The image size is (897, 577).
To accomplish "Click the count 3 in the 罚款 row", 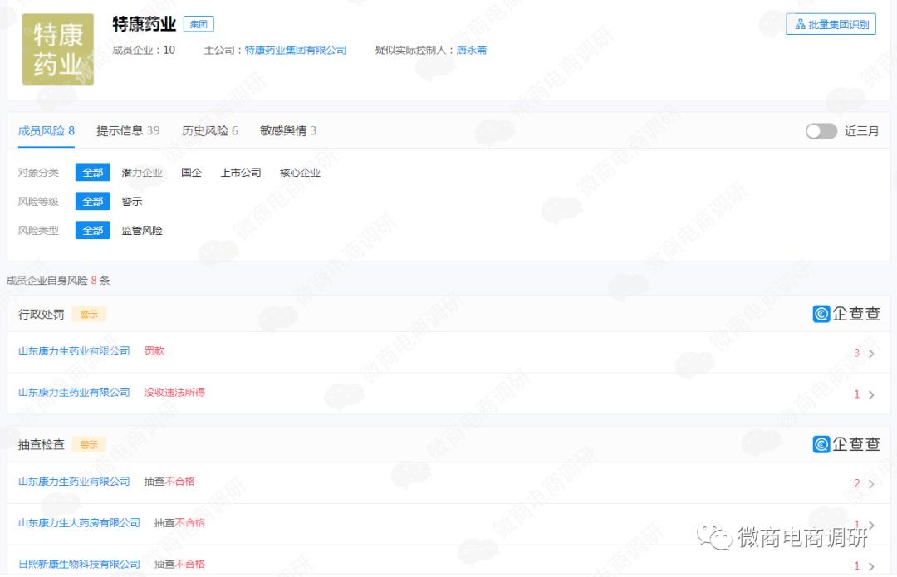I will (x=857, y=353).
